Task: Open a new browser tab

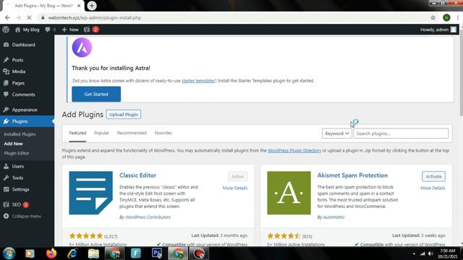Action: pos(92,6)
